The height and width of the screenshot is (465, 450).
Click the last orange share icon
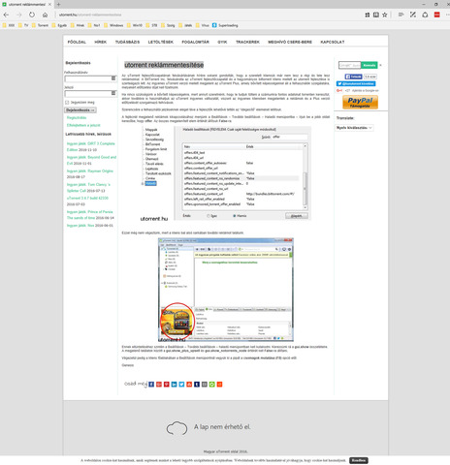(x=219, y=385)
